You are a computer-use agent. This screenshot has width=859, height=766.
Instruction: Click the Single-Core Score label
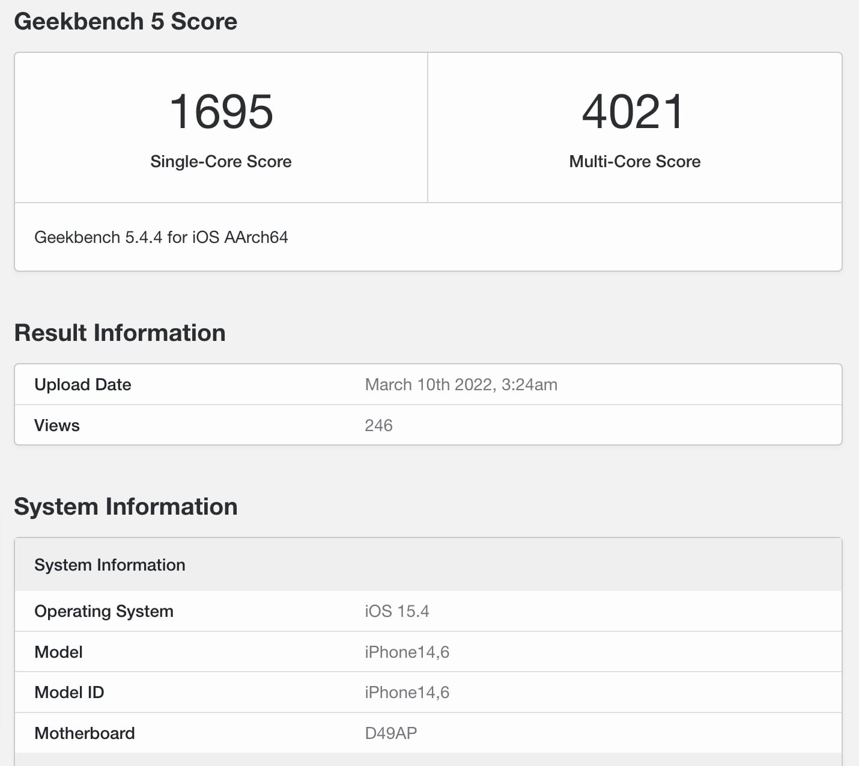pyautogui.click(x=220, y=161)
